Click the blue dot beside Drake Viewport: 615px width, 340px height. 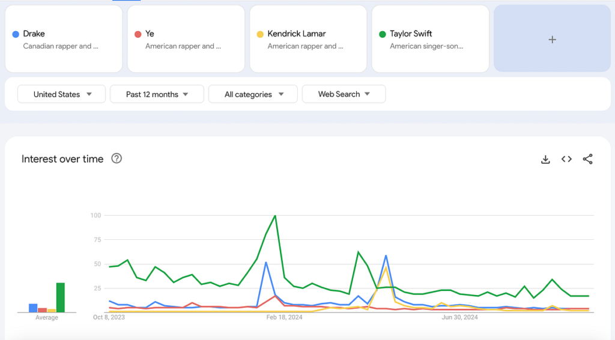16,34
